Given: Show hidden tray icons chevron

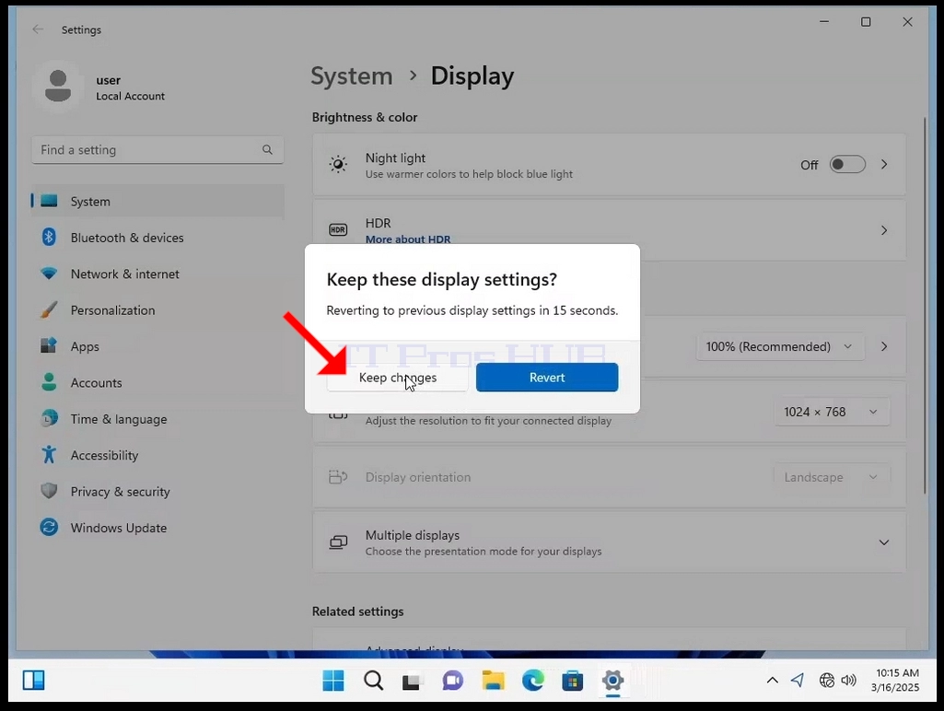Looking at the screenshot, I should pyautogui.click(x=773, y=681).
